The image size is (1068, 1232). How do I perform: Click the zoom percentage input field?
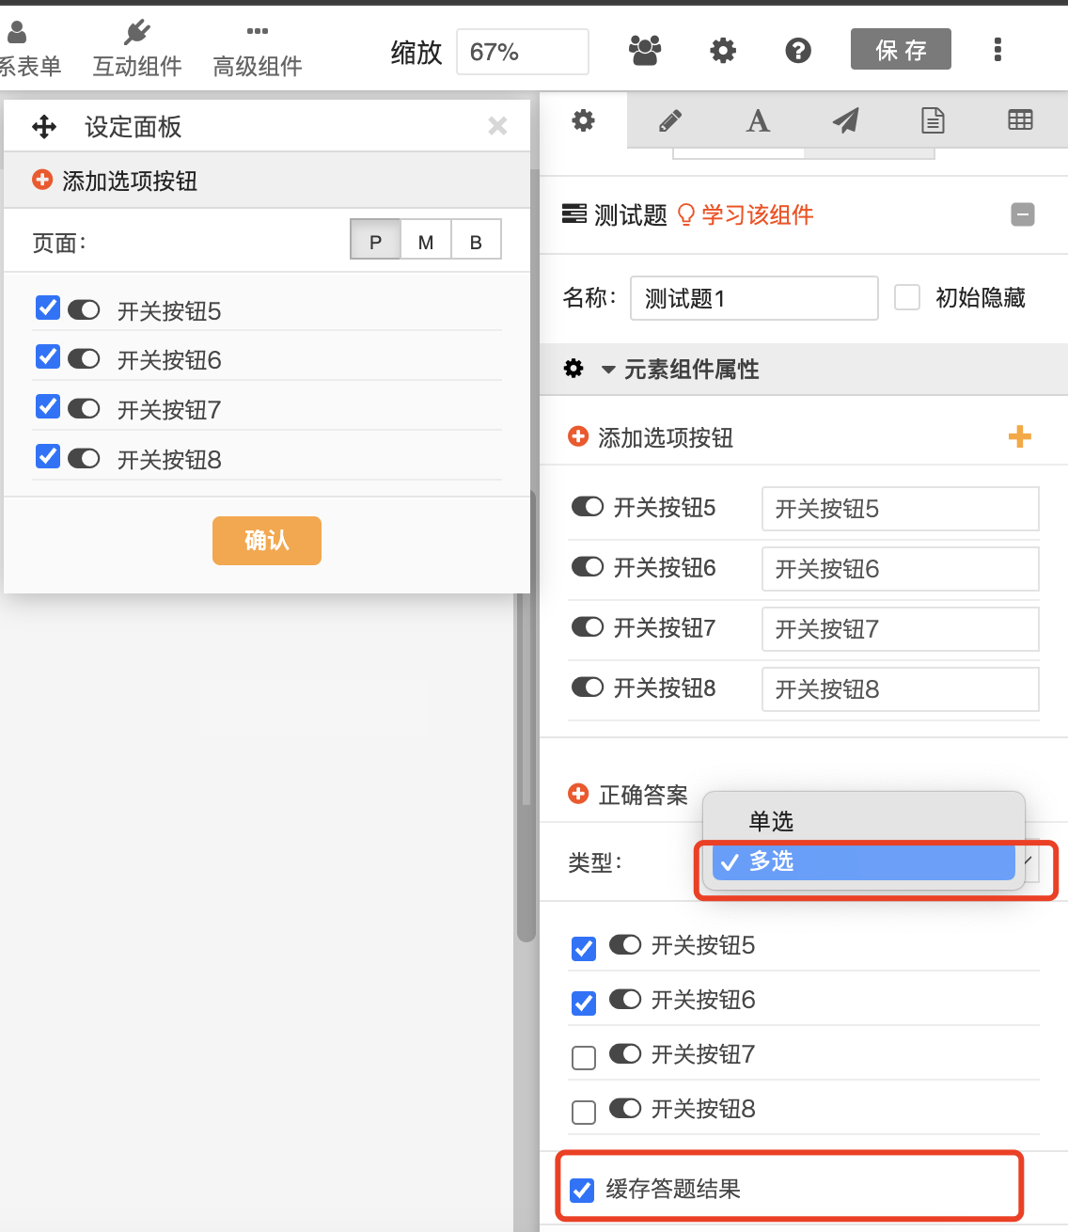522,52
